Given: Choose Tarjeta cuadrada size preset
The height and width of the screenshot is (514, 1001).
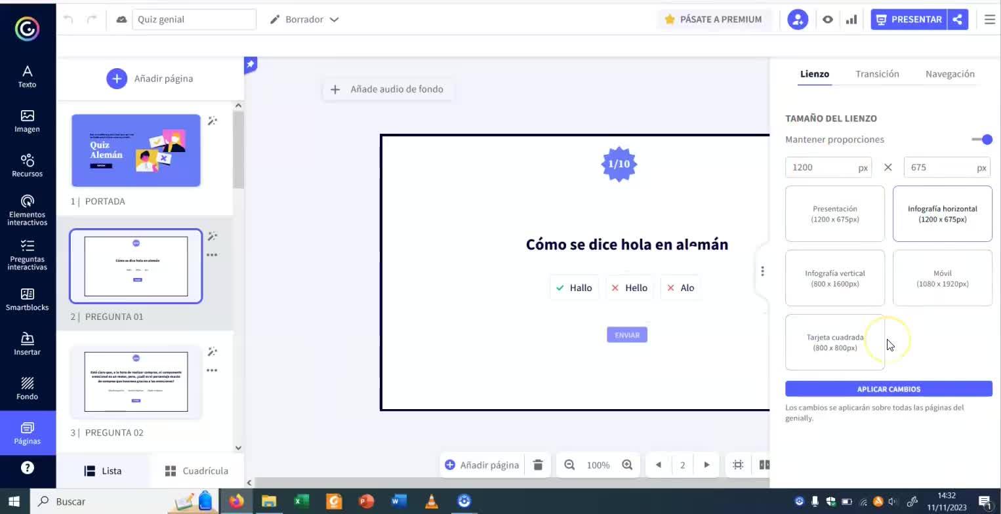Looking at the screenshot, I should tap(835, 342).
